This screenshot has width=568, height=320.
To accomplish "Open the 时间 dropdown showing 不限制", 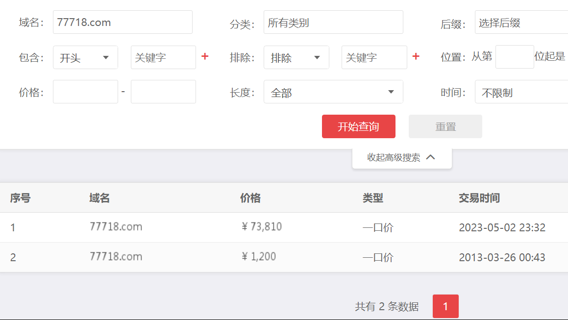I will click(521, 92).
